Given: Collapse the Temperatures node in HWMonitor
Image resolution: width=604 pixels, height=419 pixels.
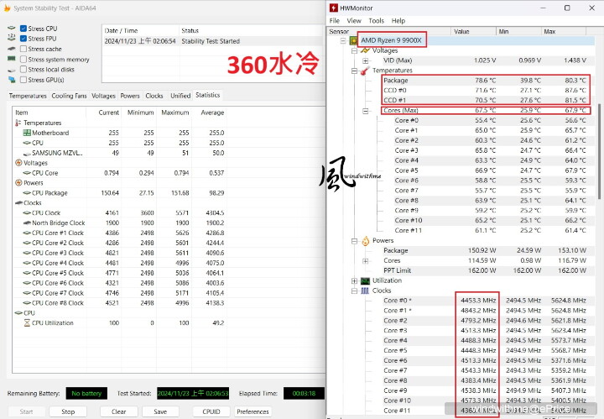Looking at the screenshot, I should (x=354, y=71).
